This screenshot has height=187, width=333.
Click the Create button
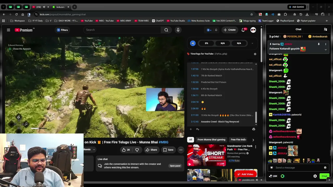click(x=229, y=30)
